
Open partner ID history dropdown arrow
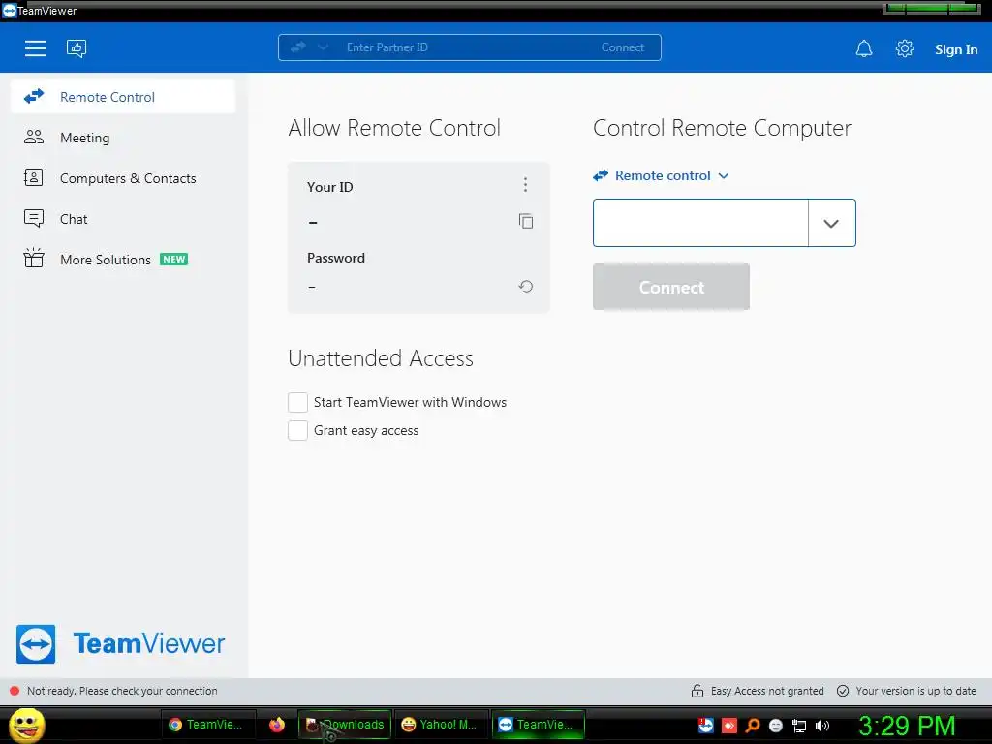click(x=831, y=223)
